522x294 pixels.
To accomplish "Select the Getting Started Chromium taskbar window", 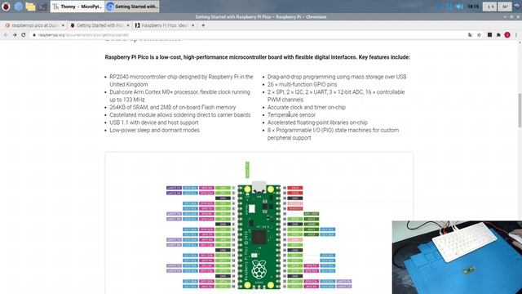I will [x=132, y=7].
